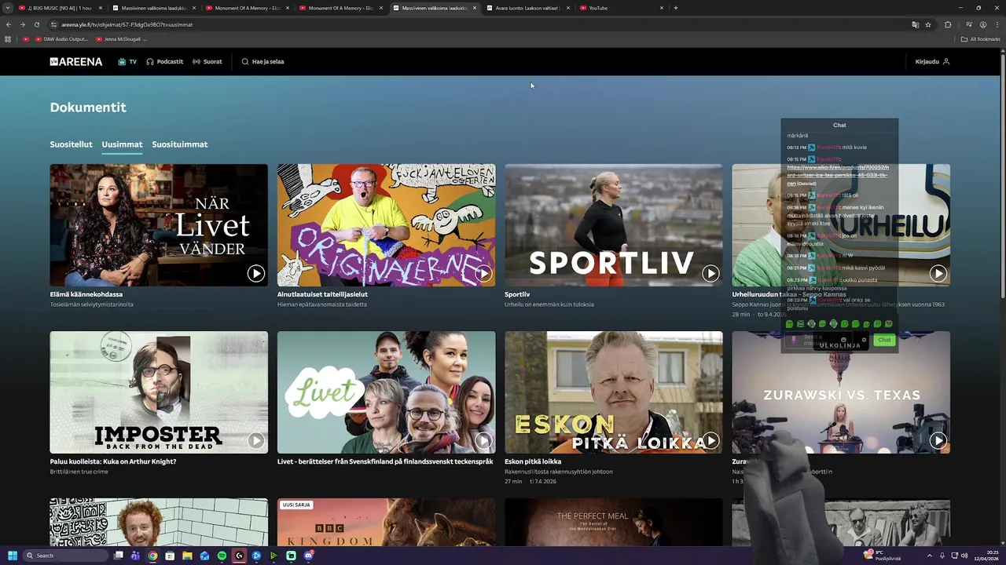Image resolution: width=1006 pixels, height=565 pixels.
Task: Play the När Livet Vänder card
Action: pos(256,273)
